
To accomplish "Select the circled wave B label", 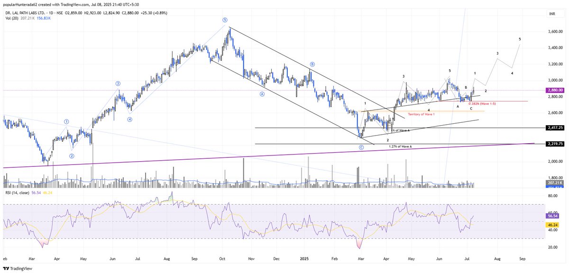I will (x=312, y=64).
